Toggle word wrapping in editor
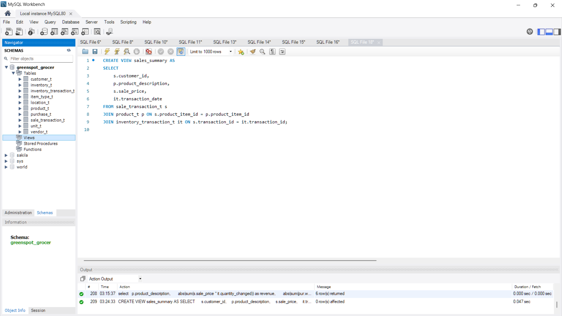562x316 pixels. click(x=282, y=51)
